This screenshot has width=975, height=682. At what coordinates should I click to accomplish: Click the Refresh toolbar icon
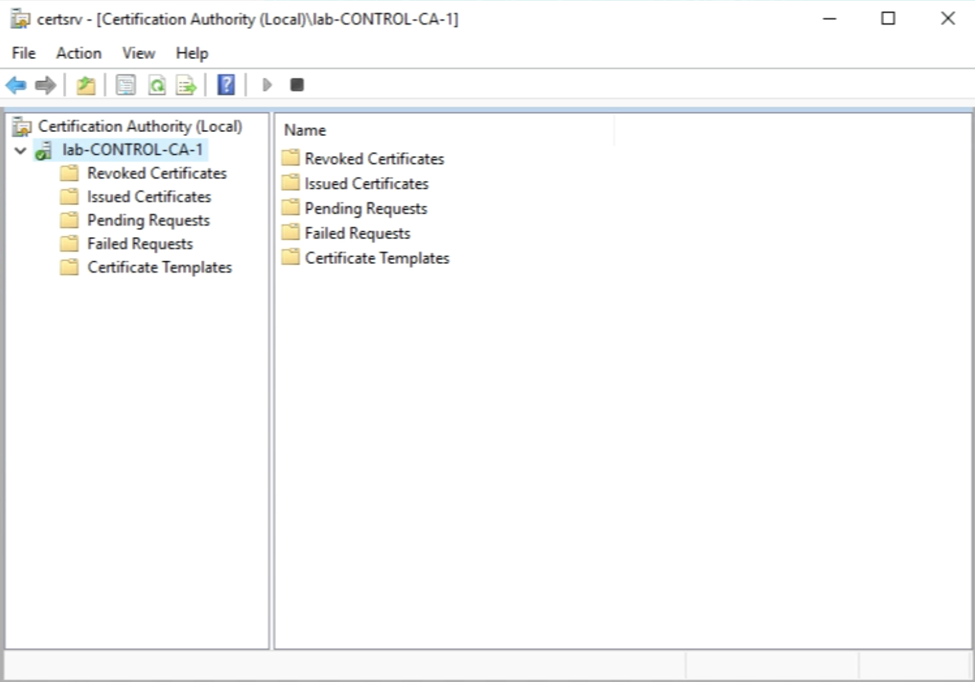157,85
